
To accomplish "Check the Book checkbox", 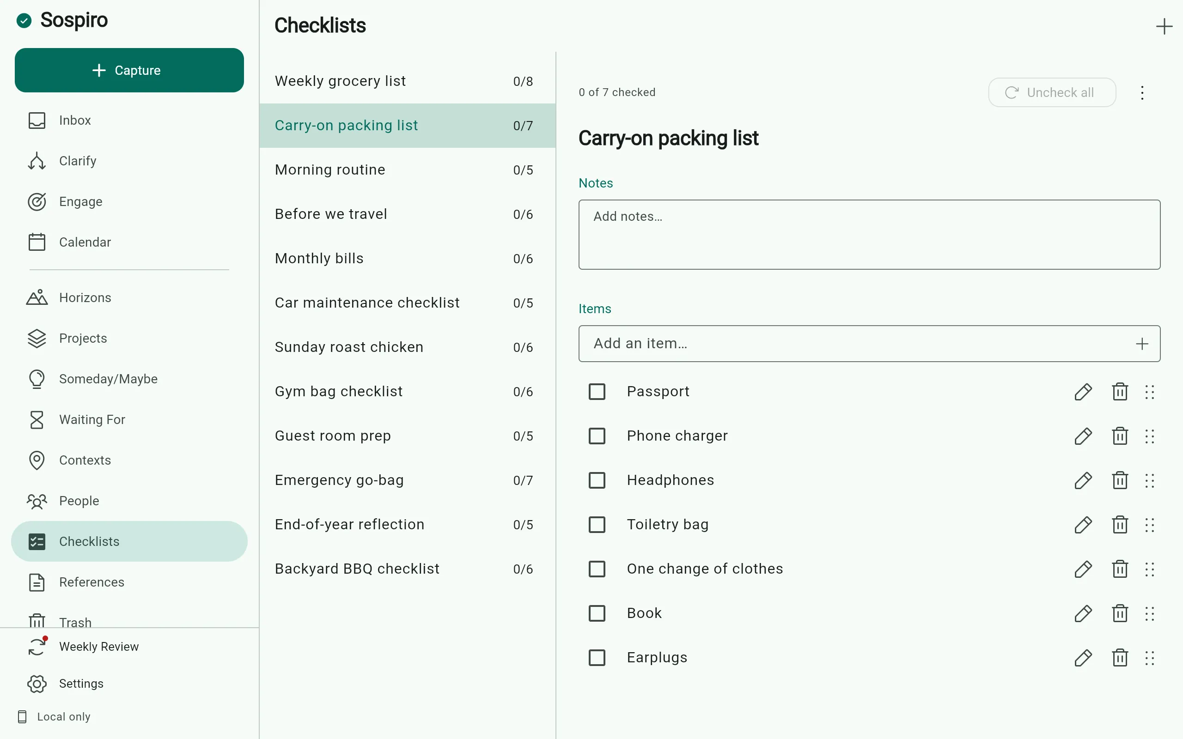I will pyautogui.click(x=597, y=613).
